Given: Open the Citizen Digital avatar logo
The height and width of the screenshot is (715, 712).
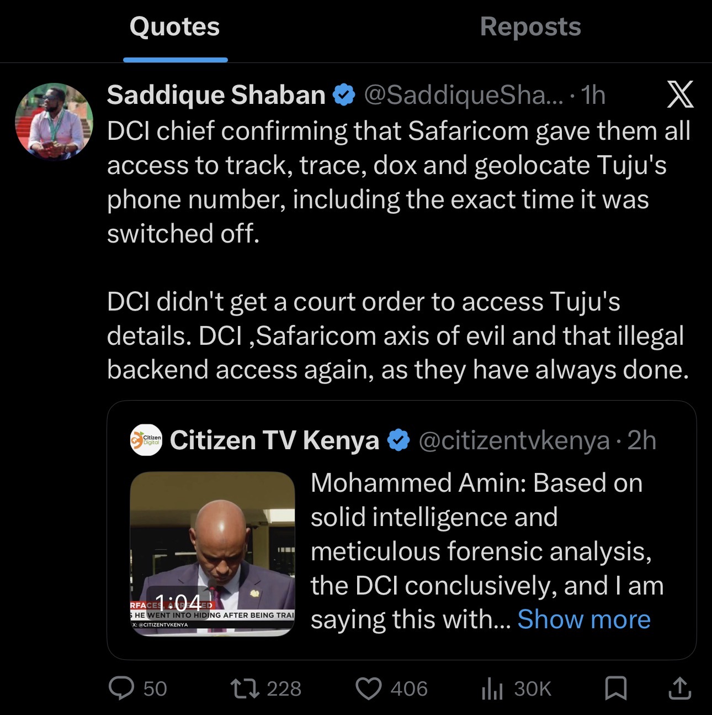Looking at the screenshot, I should tap(146, 440).
